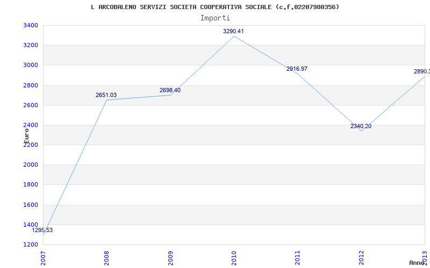Click the Euro y-axis title
The width and height of the screenshot is (430, 268).
[x=26, y=136]
